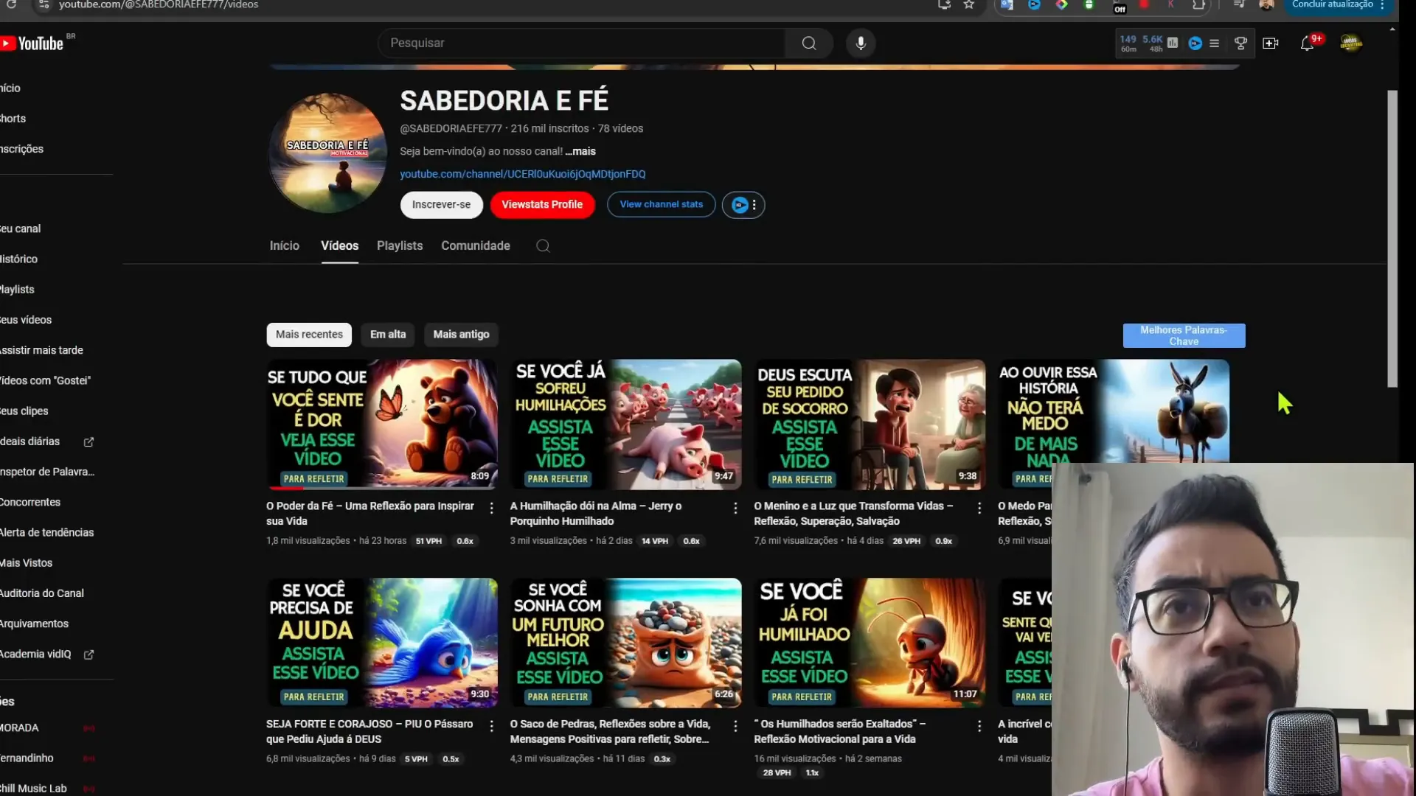This screenshot has height=796, width=1416.
Task: Click View channel stats button
Action: point(662,205)
